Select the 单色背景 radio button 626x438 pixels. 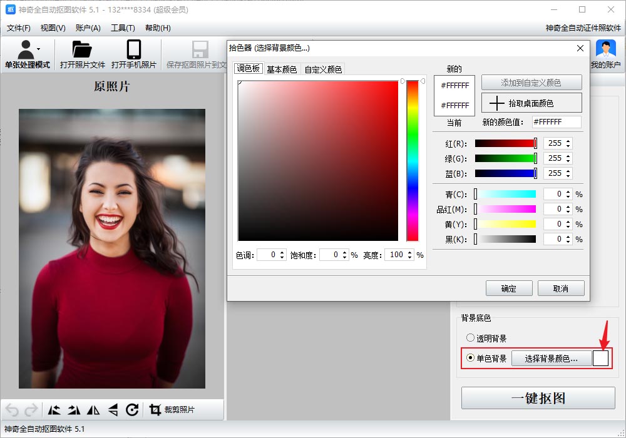(471, 359)
